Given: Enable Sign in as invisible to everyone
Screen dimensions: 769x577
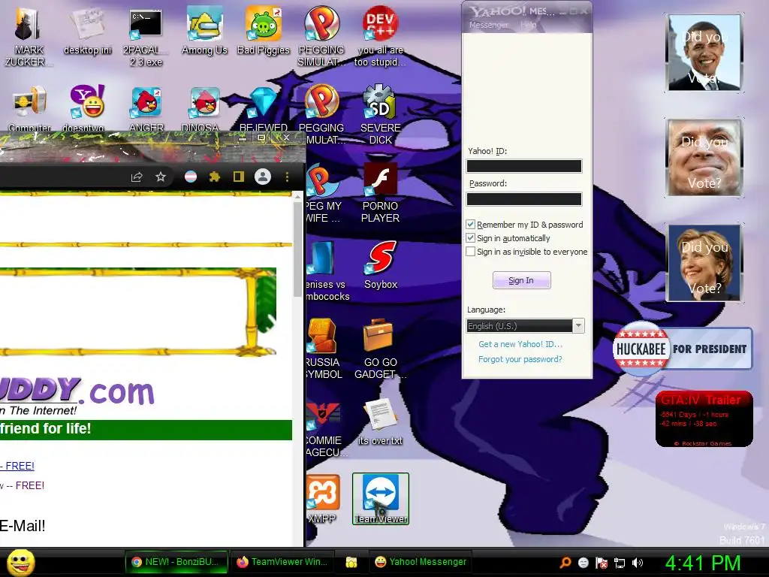Looking at the screenshot, I should (x=470, y=252).
